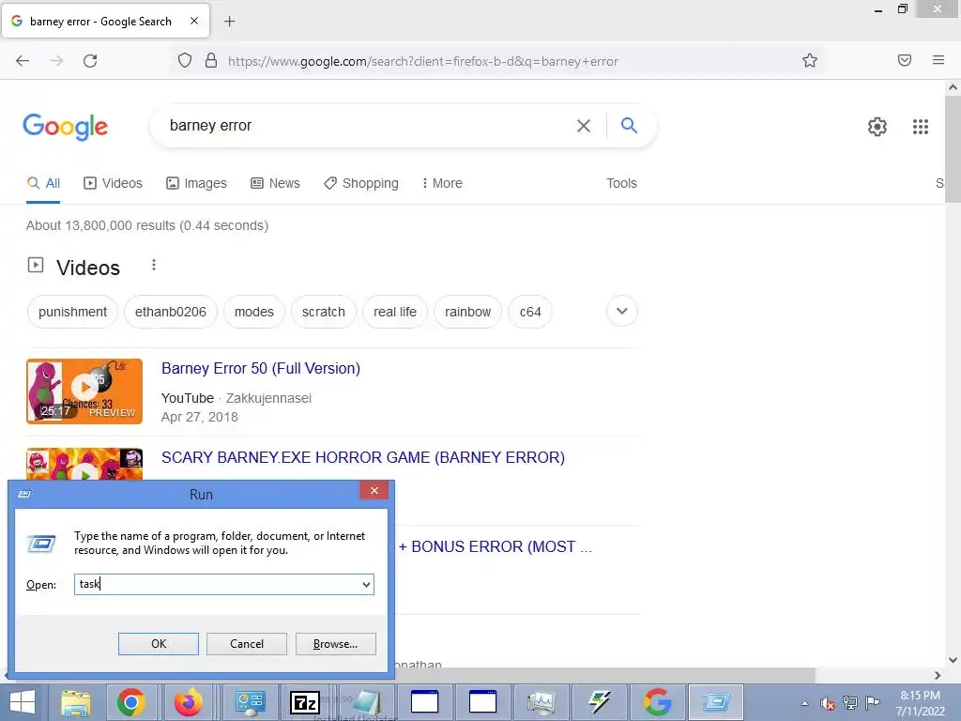This screenshot has width=961, height=721.
Task: Play the Barney Error 50 video thumbnail
Action: point(84,391)
